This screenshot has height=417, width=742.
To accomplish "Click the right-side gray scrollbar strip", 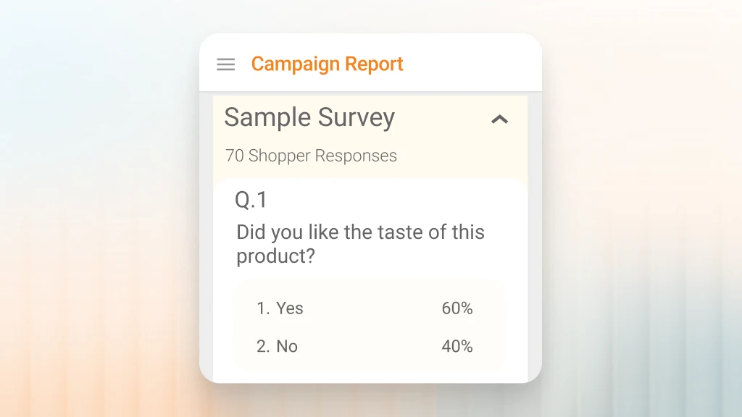I will pos(534,239).
